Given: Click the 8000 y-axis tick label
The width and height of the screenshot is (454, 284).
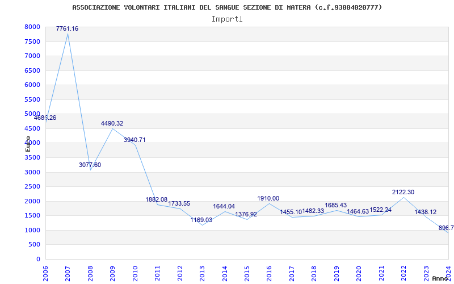Looking at the screenshot, I should (x=32, y=27).
